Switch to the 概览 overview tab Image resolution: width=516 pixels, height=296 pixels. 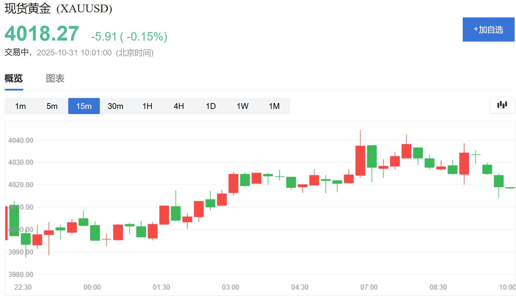click(14, 78)
